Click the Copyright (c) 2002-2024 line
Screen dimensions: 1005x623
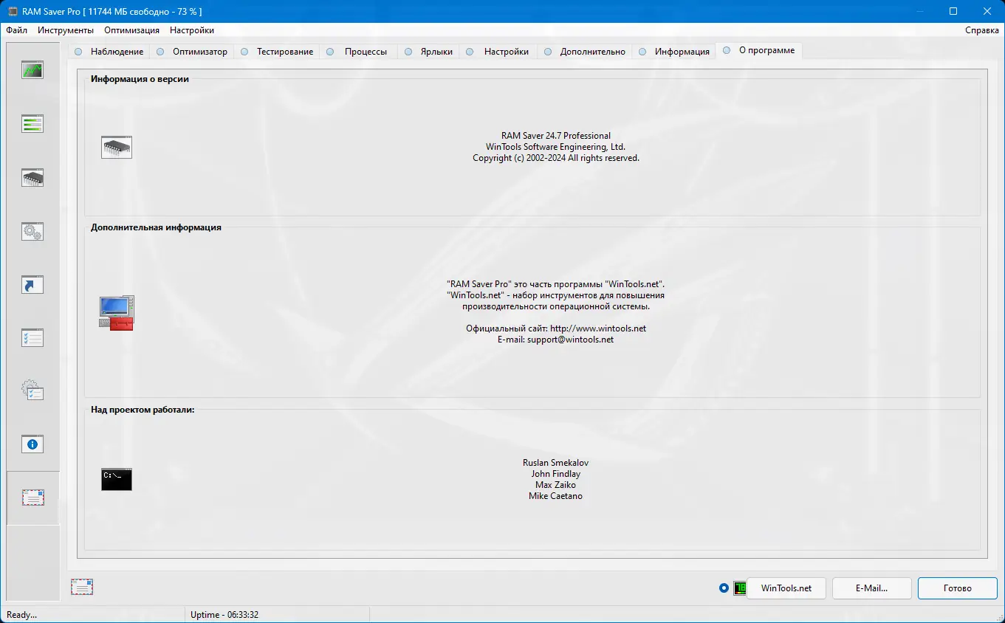556,158
